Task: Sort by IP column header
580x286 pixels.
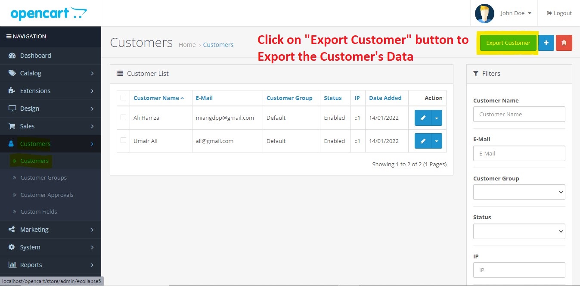Action: tap(357, 98)
